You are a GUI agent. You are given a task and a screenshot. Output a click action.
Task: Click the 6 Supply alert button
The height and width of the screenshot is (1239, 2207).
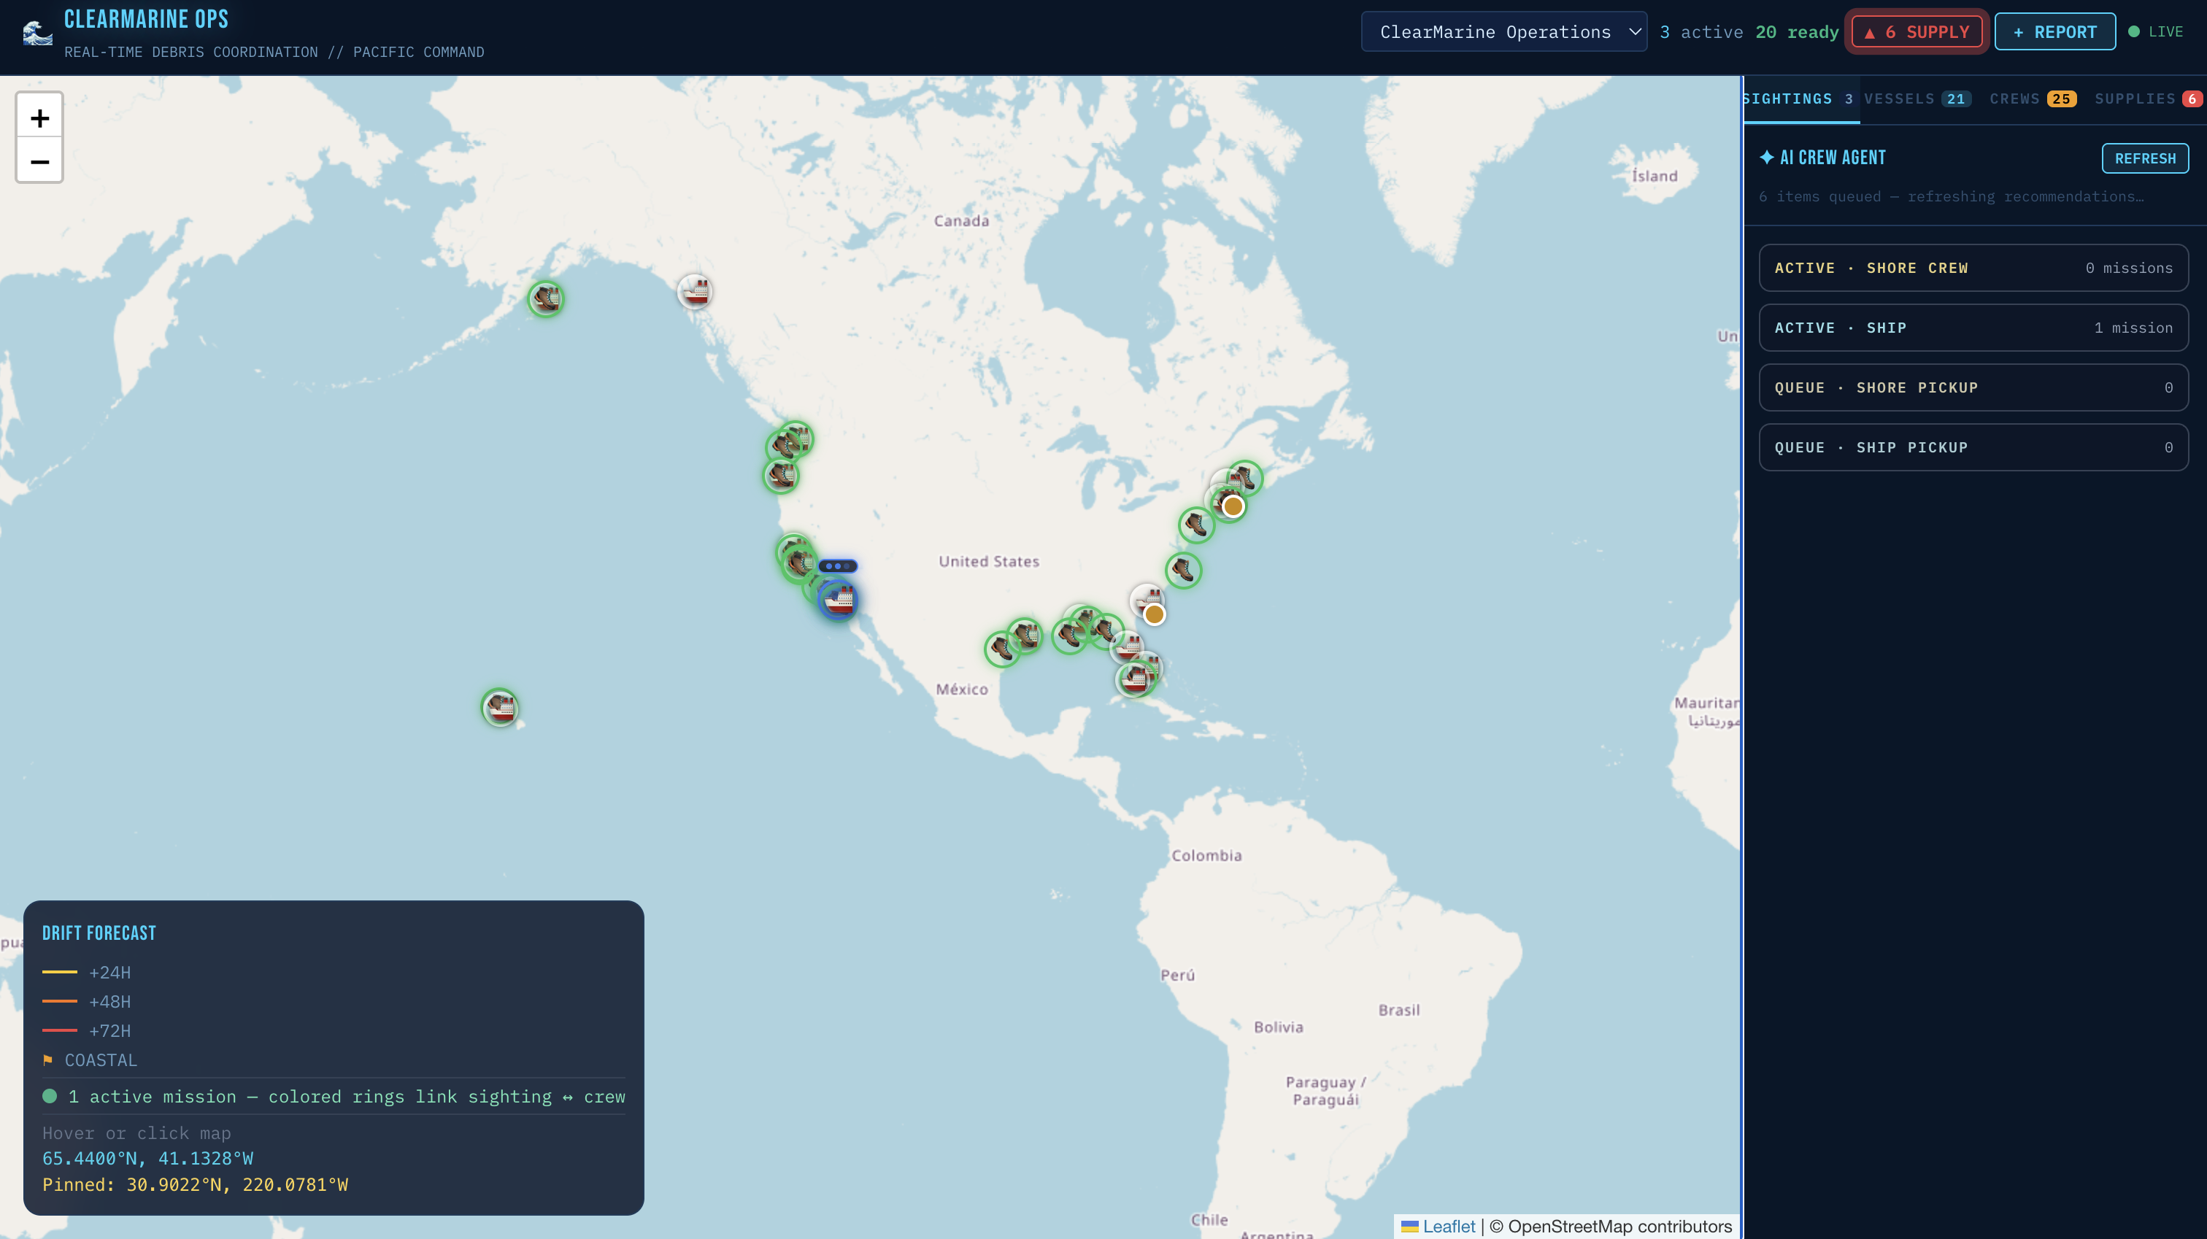tap(1917, 31)
